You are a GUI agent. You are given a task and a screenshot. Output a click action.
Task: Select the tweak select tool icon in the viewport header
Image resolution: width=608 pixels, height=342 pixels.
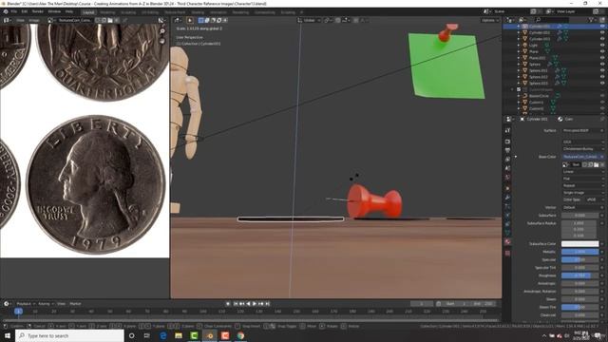tap(190, 20)
